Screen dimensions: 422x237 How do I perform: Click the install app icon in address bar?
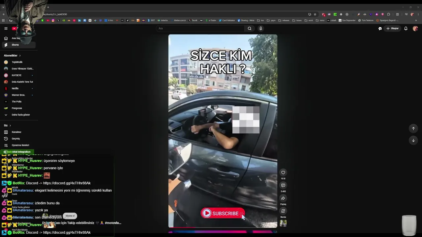pos(310,14)
